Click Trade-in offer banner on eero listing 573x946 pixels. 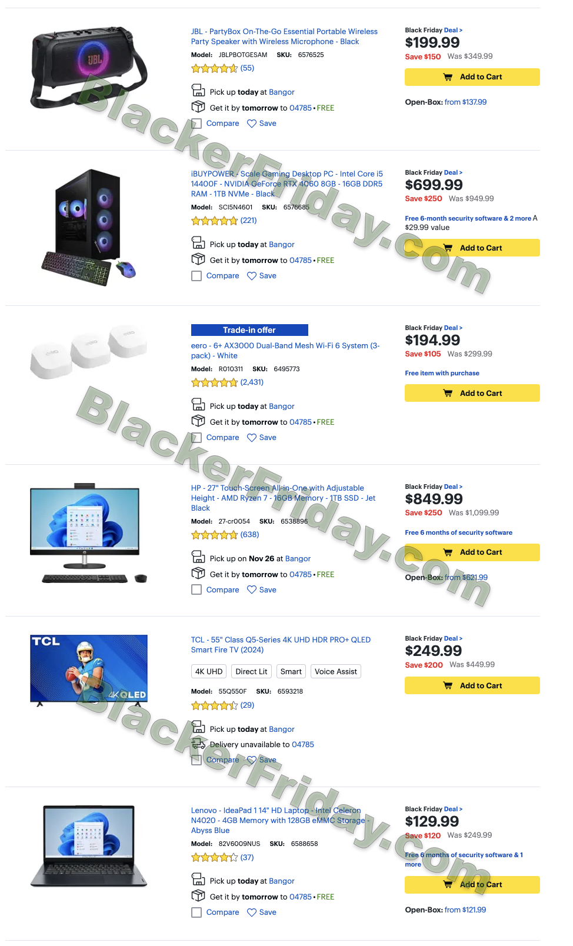pos(249,330)
